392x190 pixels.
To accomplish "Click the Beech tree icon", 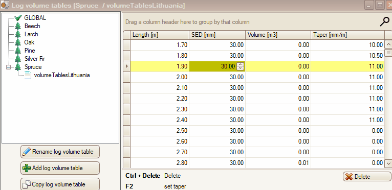I will 18,26.
